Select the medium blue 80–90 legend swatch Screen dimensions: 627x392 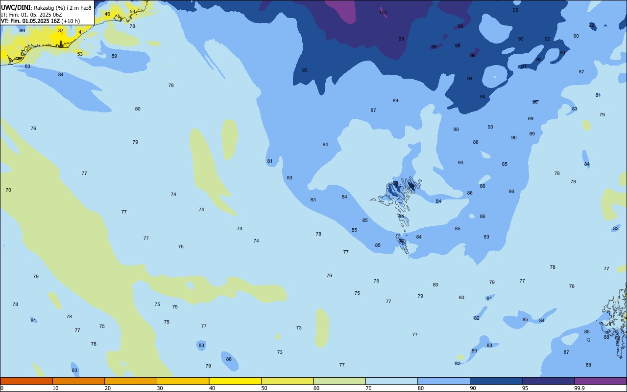(444, 381)
